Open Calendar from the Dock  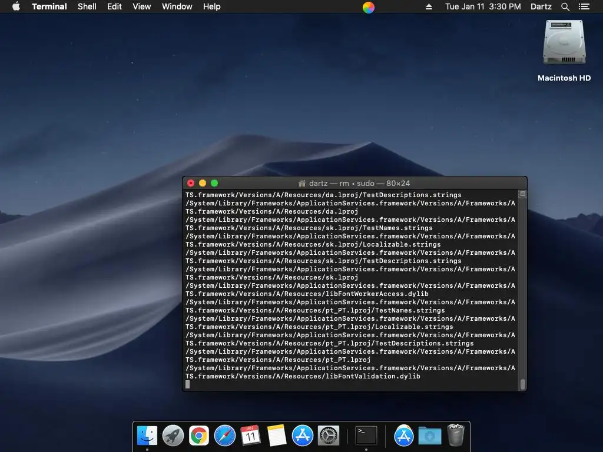click(x=250, y=436)
